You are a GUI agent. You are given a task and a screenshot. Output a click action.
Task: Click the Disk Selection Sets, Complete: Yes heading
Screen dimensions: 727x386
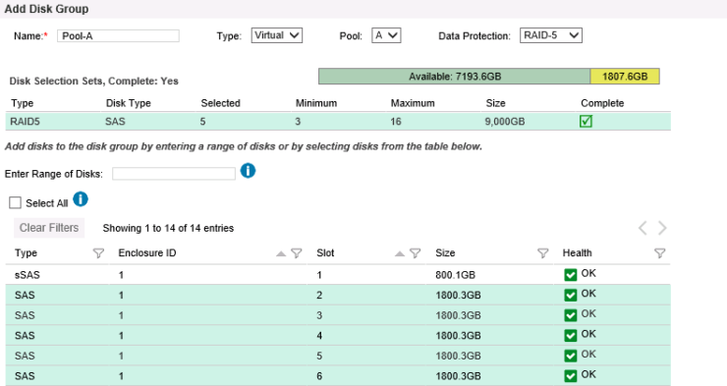pyautogui.click(x=93, y=82)
